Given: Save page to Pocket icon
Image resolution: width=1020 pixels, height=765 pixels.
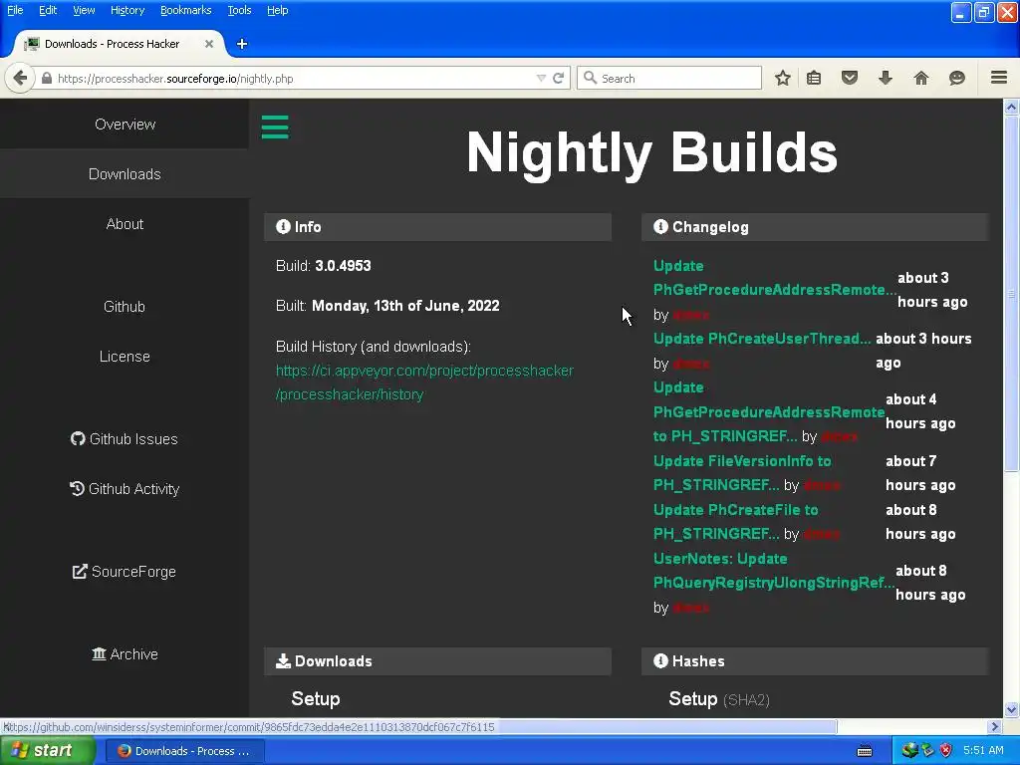Looking at the screenshot, I should pyautogui.click(x=850, y=78).
